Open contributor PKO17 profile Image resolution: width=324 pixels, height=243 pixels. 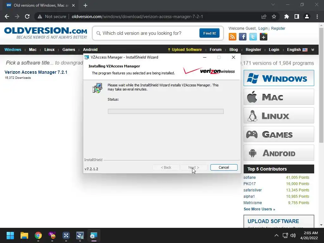[x=249, y=184]
